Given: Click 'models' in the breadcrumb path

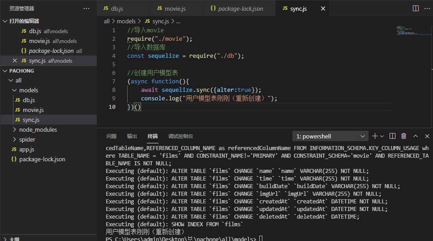Looking at the screenshot, I should (126, 22).
